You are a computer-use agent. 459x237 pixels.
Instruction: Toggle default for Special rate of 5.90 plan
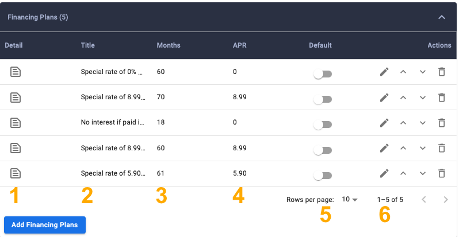(322, 176)
